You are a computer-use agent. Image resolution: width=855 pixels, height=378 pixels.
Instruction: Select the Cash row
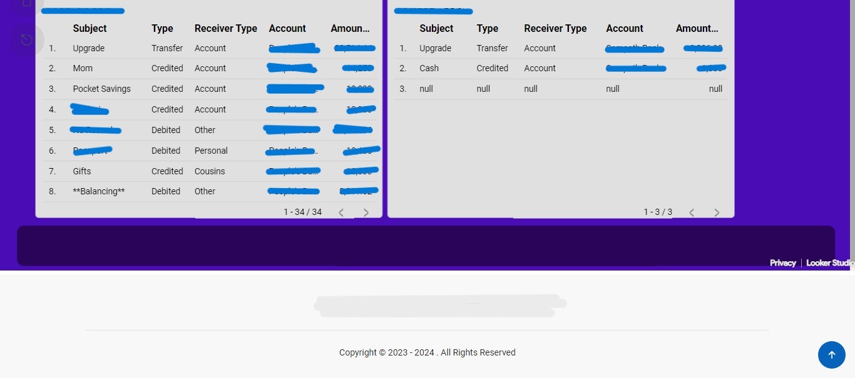tap(429, 68)
